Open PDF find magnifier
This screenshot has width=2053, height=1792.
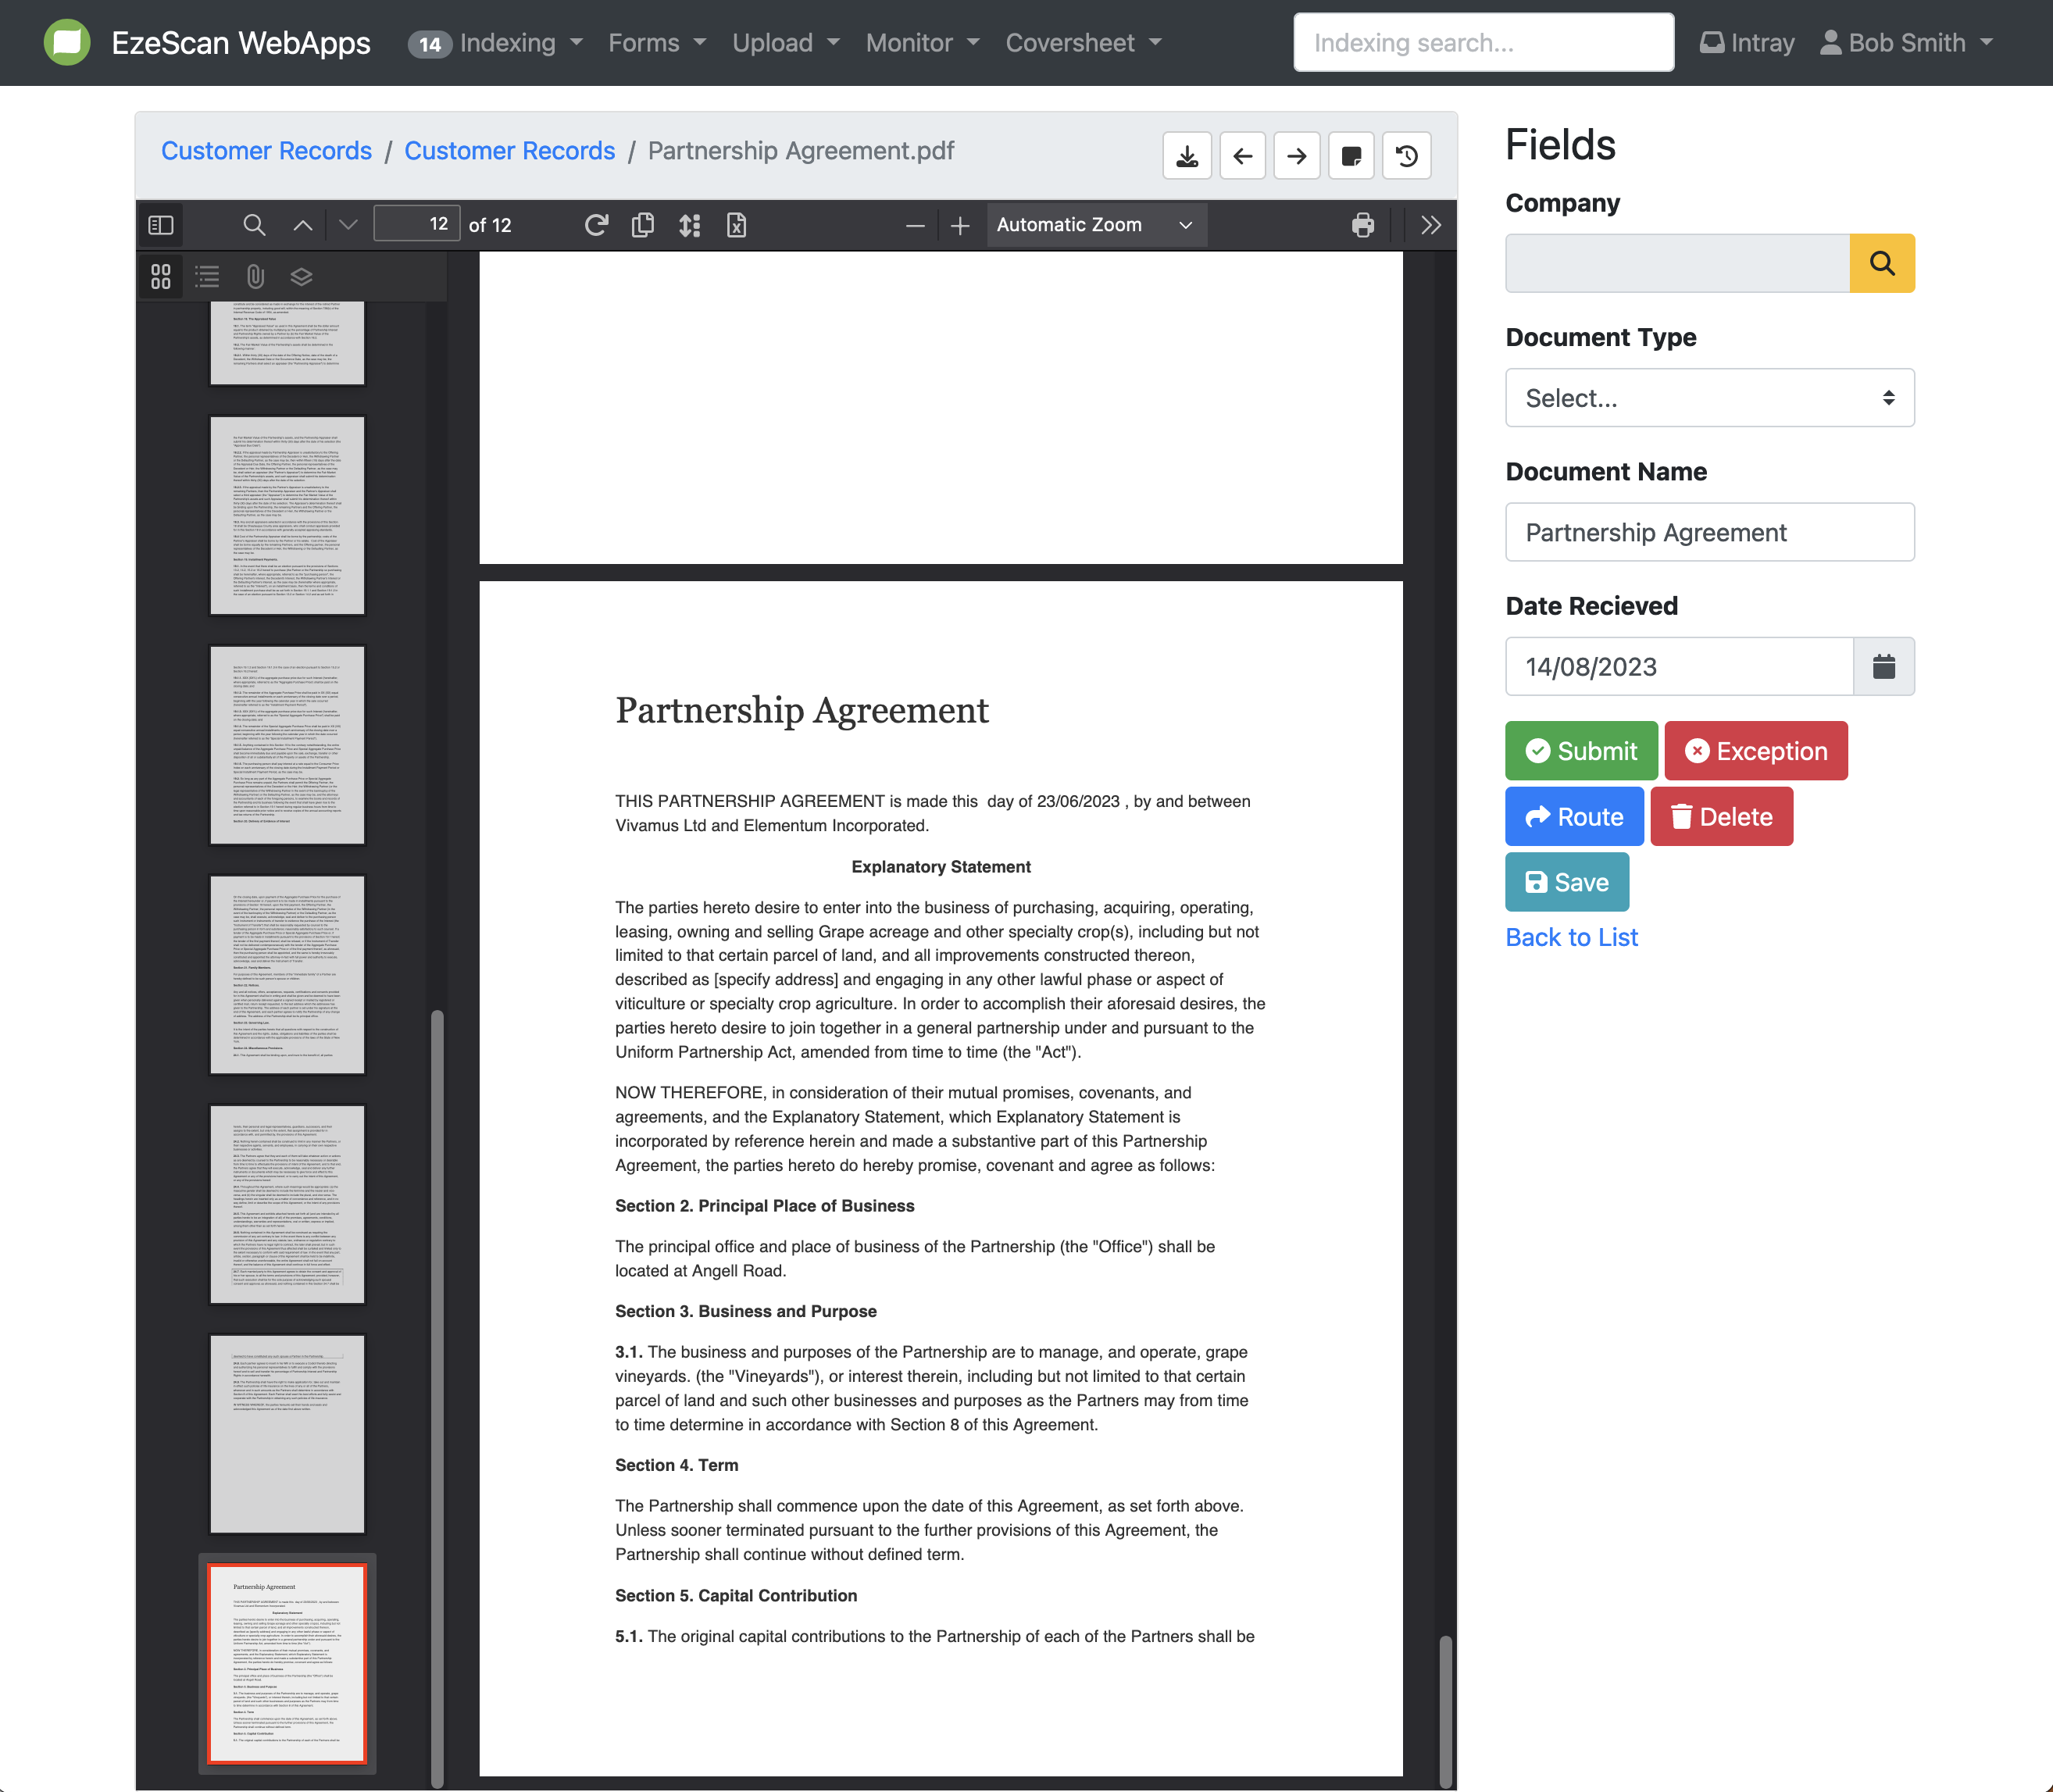pyautogui.click(x=254, y=225)
